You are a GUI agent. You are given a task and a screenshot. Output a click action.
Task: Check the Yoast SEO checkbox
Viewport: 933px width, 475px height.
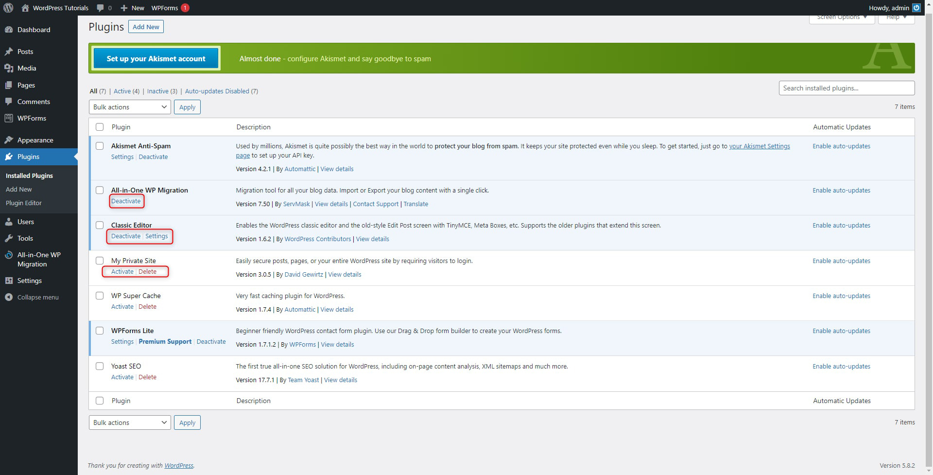tap(100, 366)
